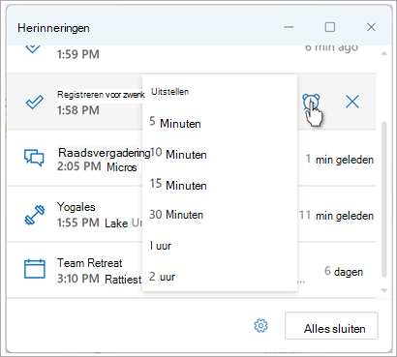
Task: Open reminder settings gear icon
Action: click(260, 325)
